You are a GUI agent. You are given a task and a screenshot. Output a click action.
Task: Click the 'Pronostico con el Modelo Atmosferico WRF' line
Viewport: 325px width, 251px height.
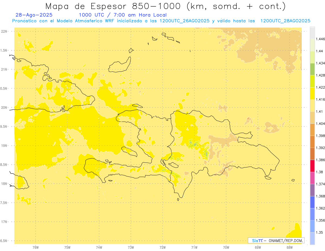[x=161, y=21]
